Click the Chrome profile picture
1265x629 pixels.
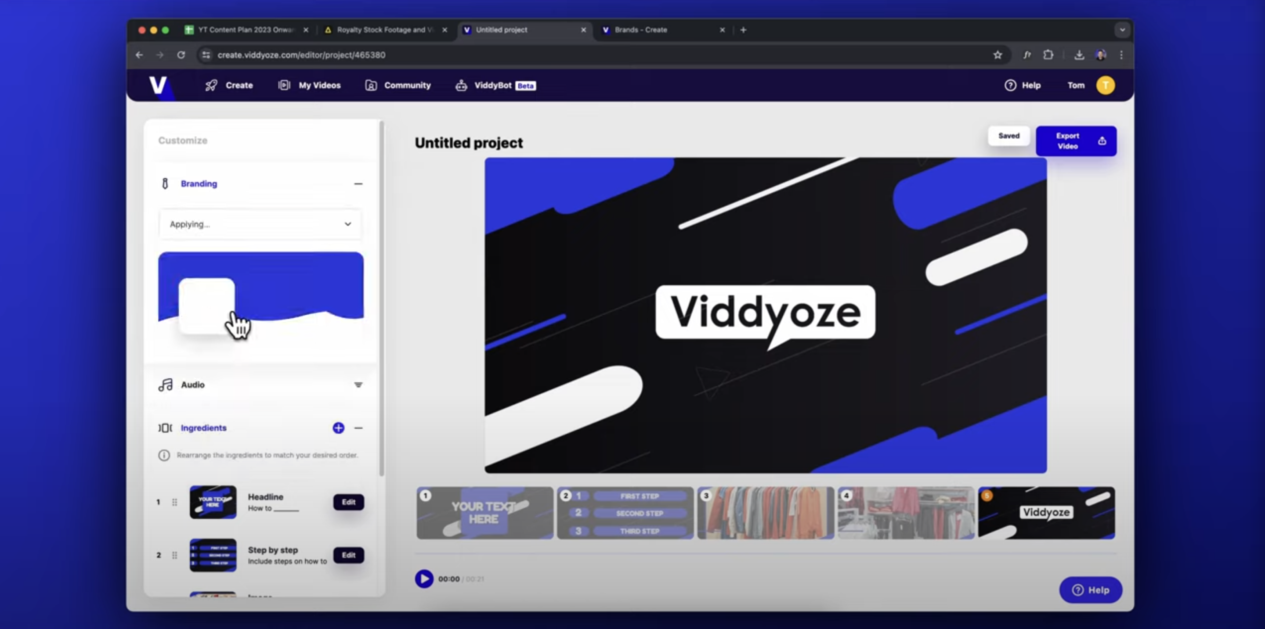coord(1101,55)
